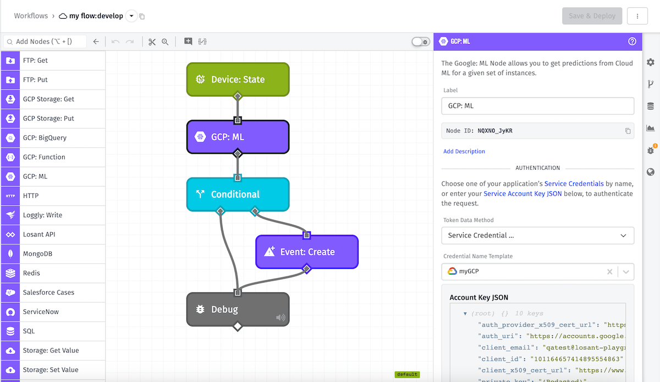Open the three-dot more options menu
This screenshot has width=660, height=382.
(637, 16)
